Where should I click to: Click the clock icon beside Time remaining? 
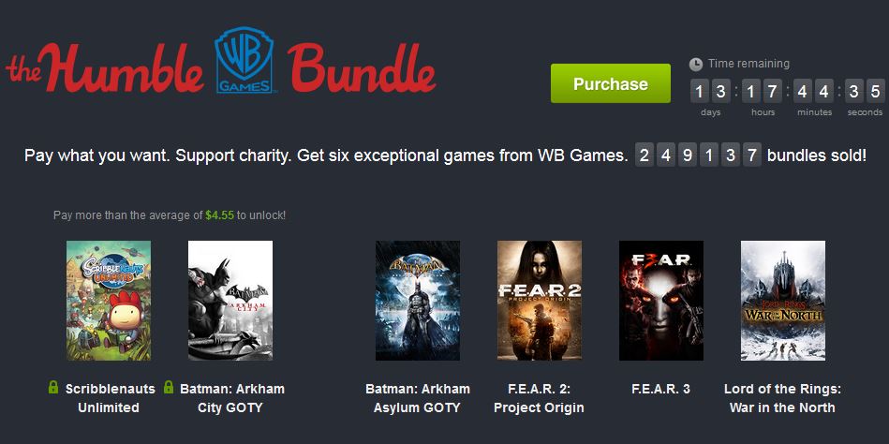click(696, 64)
